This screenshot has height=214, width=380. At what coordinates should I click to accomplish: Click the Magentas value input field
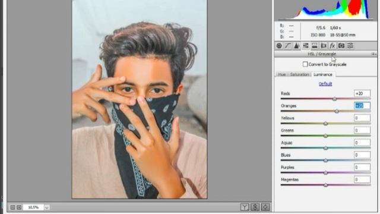pos(362,180)
